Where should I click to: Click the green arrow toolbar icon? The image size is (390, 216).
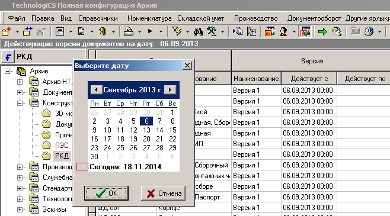pyautogui.click(x=322, y=31)
